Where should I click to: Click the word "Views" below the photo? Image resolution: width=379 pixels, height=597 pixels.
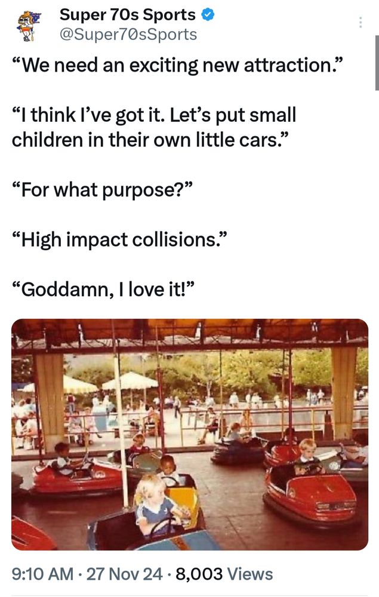click(250, 574)
